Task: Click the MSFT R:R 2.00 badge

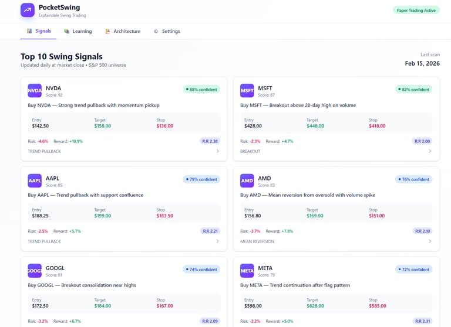Action: [x=422, y=141]
